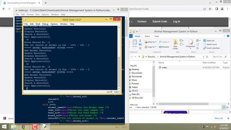Open a new Chrome tab
The image size is (231, 130).
pyautogui.click(x=46, y=3)
